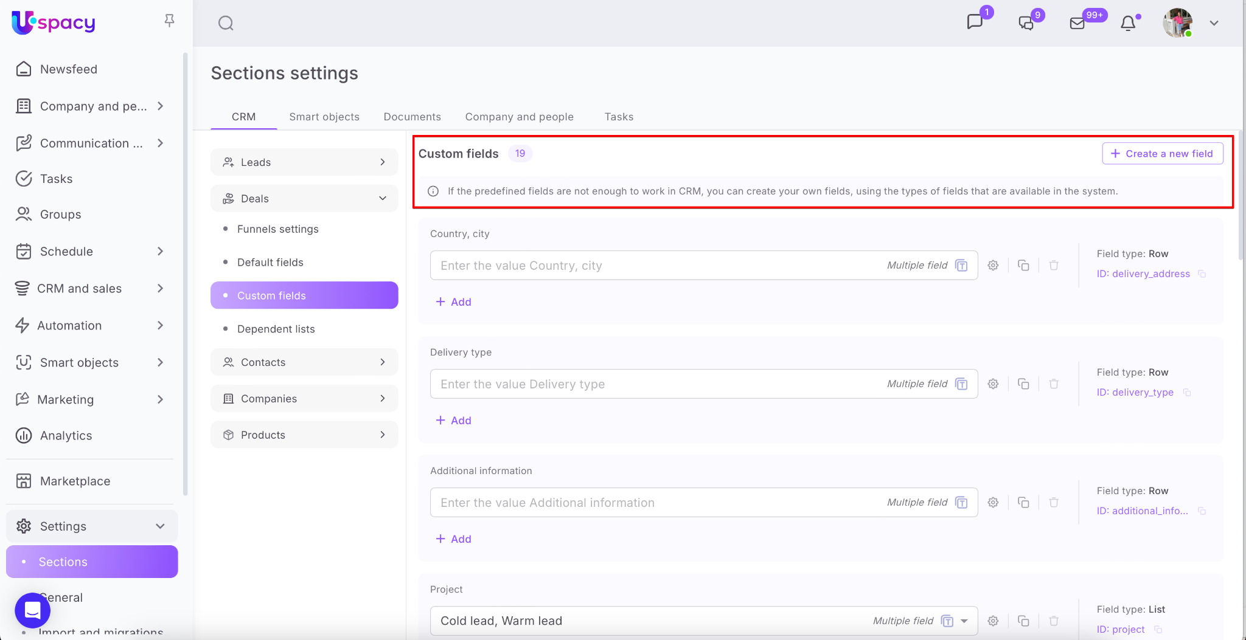Select Dependent lists in Deals submenu
1246x640 pixels.
click(276, 329)
